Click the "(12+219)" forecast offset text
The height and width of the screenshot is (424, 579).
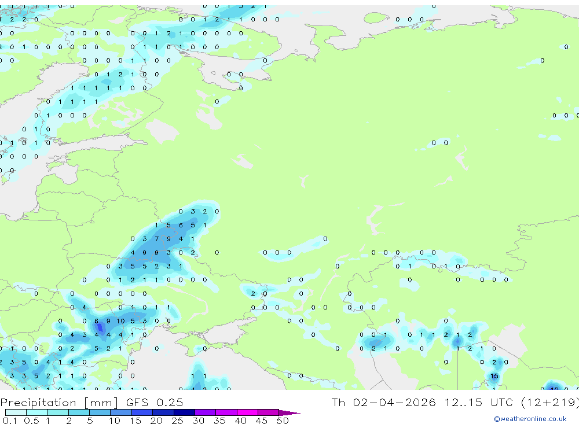[x=550, y=402]
